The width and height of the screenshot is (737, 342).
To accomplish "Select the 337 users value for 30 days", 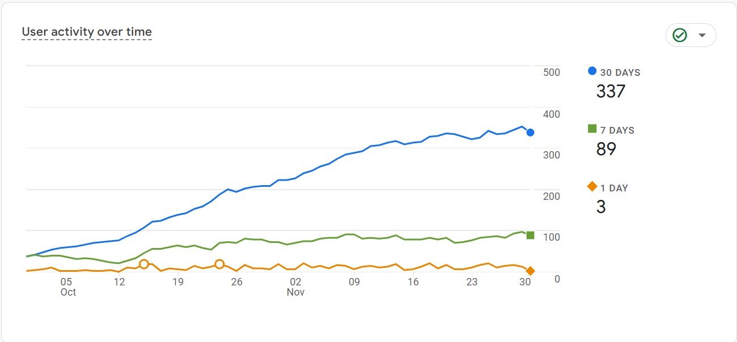I will coord(611,91).
